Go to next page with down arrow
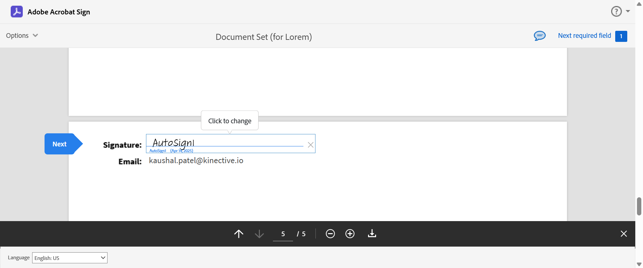This screenshot has height=268, width=643. [x=259, y=233]
